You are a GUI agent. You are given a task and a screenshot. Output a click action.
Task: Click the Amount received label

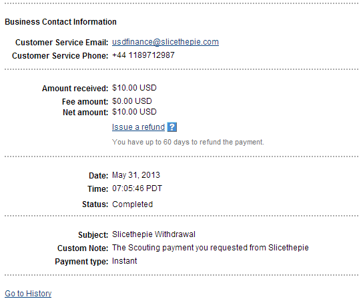click(75, 89)
